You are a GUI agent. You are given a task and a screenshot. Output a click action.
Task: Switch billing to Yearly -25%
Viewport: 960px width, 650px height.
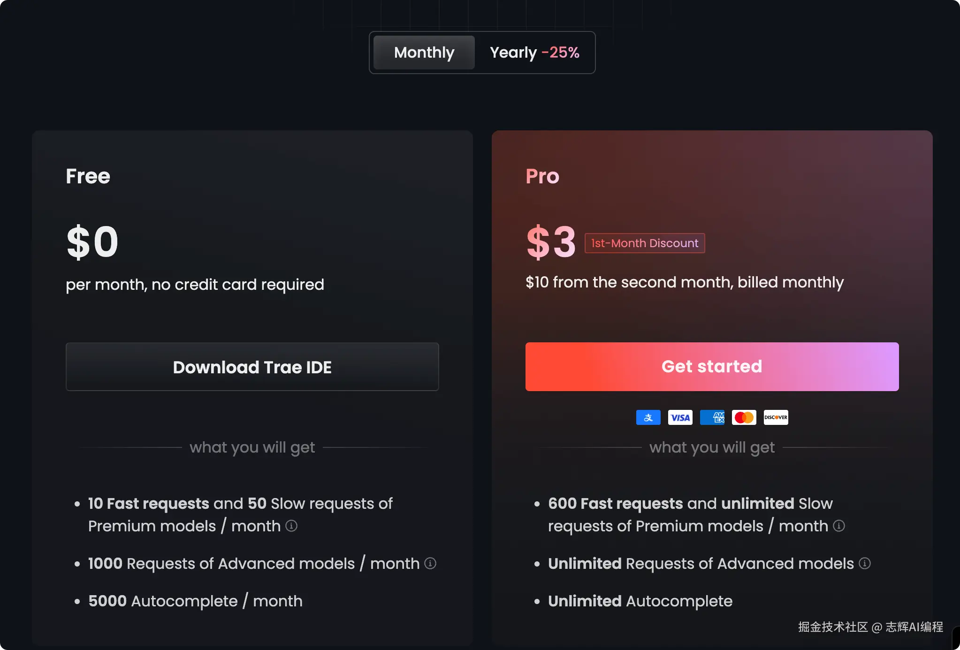point(534,53)
